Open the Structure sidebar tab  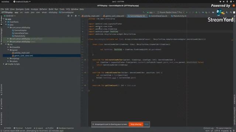coord(1,89)
